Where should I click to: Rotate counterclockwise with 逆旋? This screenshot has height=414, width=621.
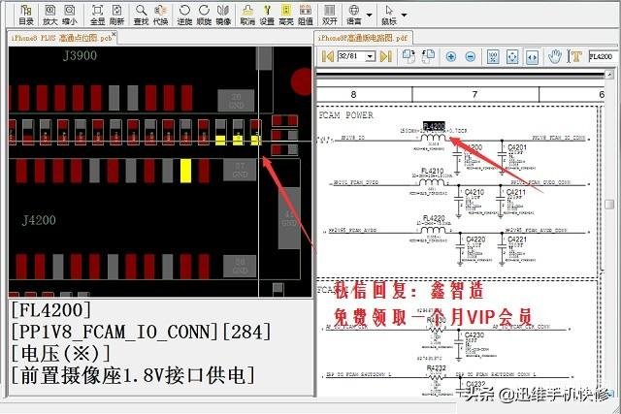tap(184, 16)
